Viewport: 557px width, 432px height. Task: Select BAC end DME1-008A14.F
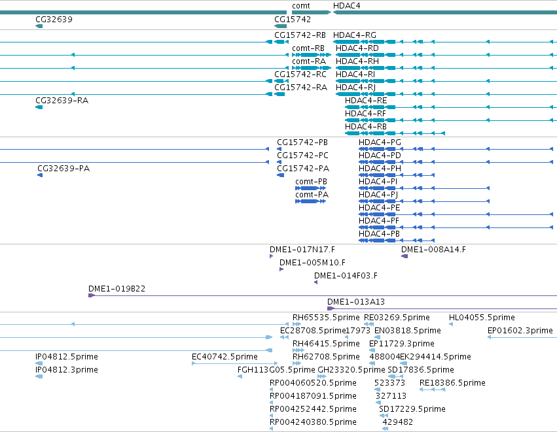coord(433,250)
